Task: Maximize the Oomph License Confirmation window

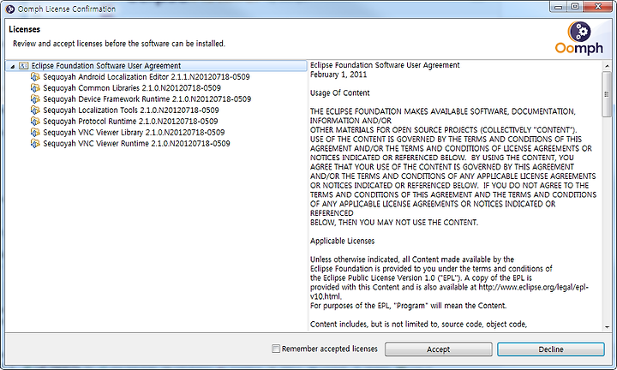Action: coord(575,6)
